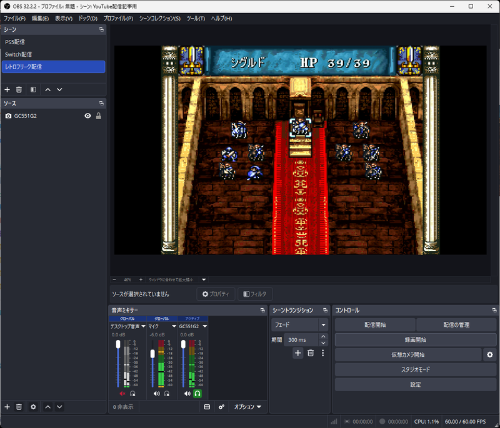Toggle audio mixer layout icon
The width and height of the screenshot is (500, 428).
point(207,407)
